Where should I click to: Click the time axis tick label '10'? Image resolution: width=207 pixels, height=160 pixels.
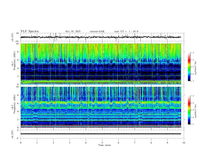[184, 143]
